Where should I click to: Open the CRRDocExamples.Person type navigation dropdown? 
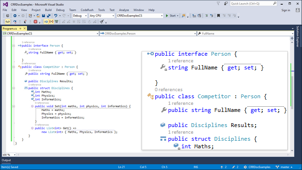[x=148, y=34]
